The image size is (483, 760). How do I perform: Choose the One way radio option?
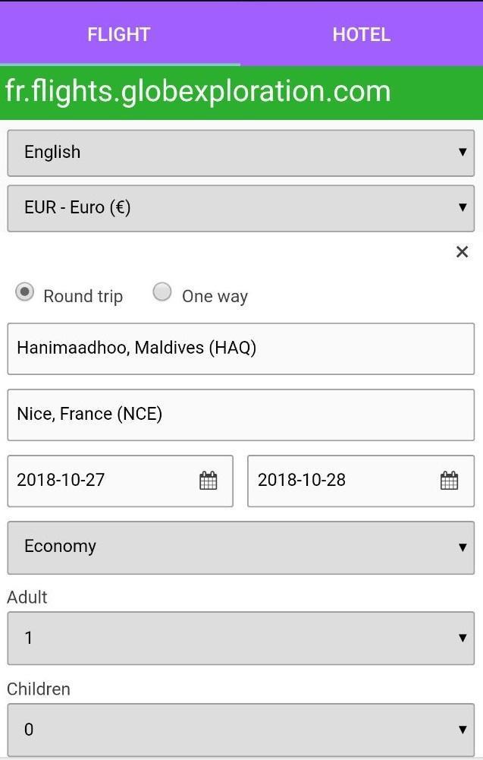coord(162,292)
